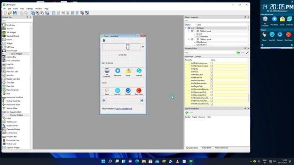Toggle the imhMultiLine checkbox

[211, 77]
